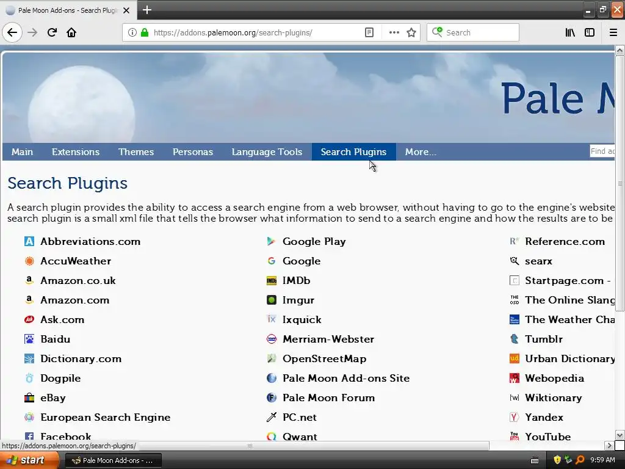Click the IMDb yellow icon
This screenshot has height=469, width=625.
[272, 280]
